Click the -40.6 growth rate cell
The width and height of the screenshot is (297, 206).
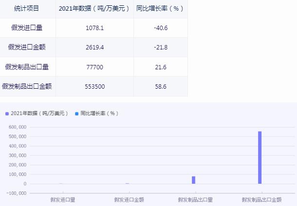[x=160, y=28]
